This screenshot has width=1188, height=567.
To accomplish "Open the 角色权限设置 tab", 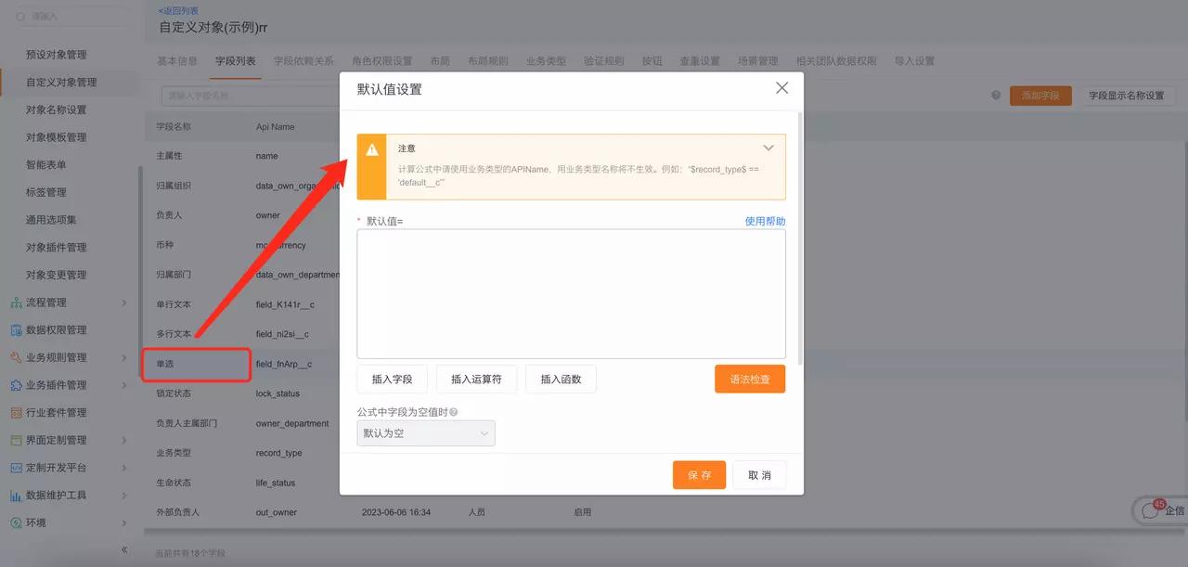I will pyautogui.click(x=381, y=61).
